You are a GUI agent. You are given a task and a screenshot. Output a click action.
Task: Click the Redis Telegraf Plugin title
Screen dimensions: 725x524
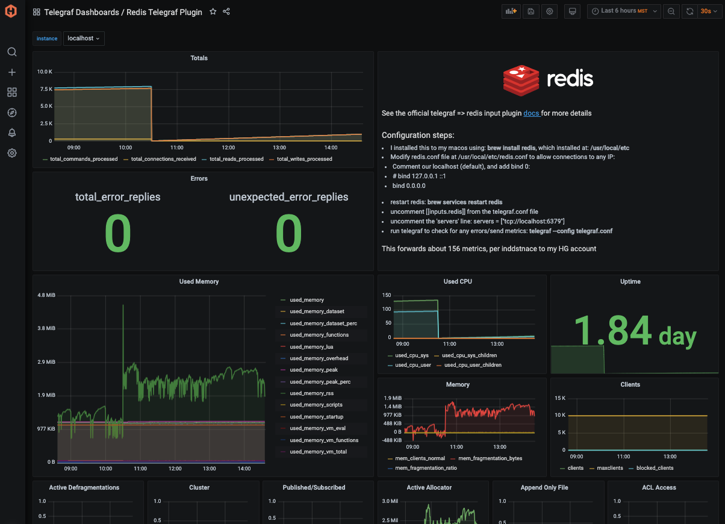tap(164, 12)
